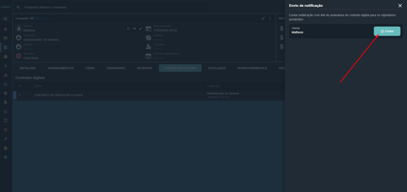Open the wrench tools sidebar icon
This screenshot has width=407, height=192.
pos(6,139)
